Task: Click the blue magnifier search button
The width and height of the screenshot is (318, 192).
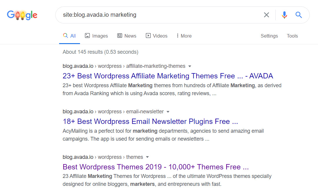Action: click(x=299, y=15)
